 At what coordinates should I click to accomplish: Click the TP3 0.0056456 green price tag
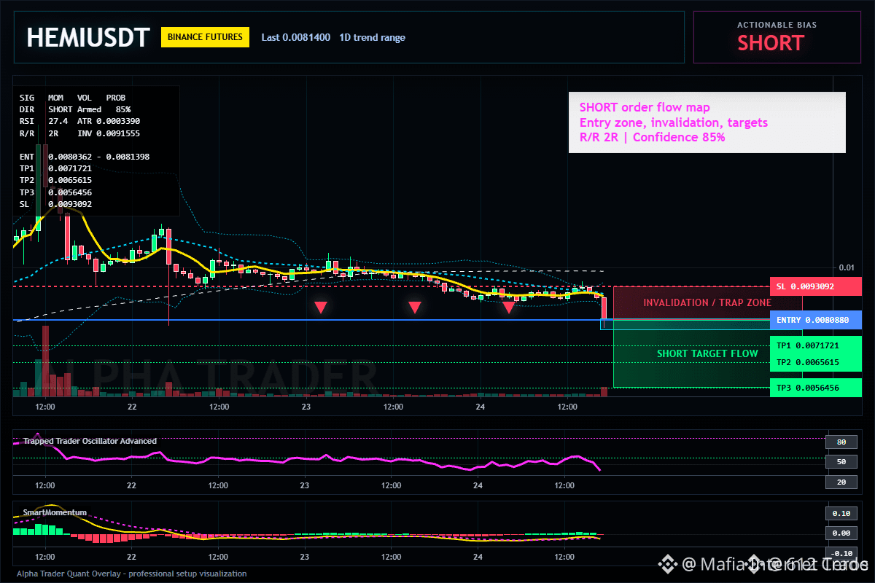point(816,388)
